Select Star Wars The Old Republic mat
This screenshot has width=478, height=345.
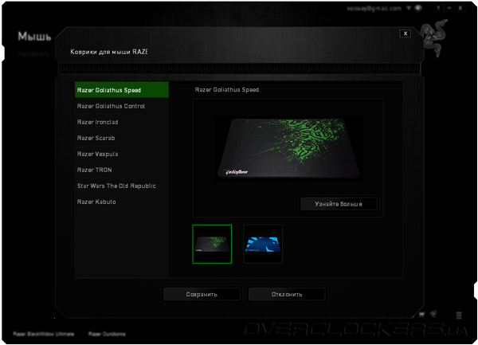point(122,186)
